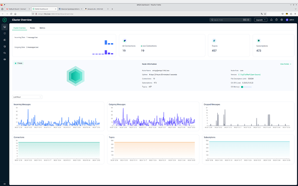Open the alarms bell icon
Screen dimensions: 298x186
tap(271, 20)
